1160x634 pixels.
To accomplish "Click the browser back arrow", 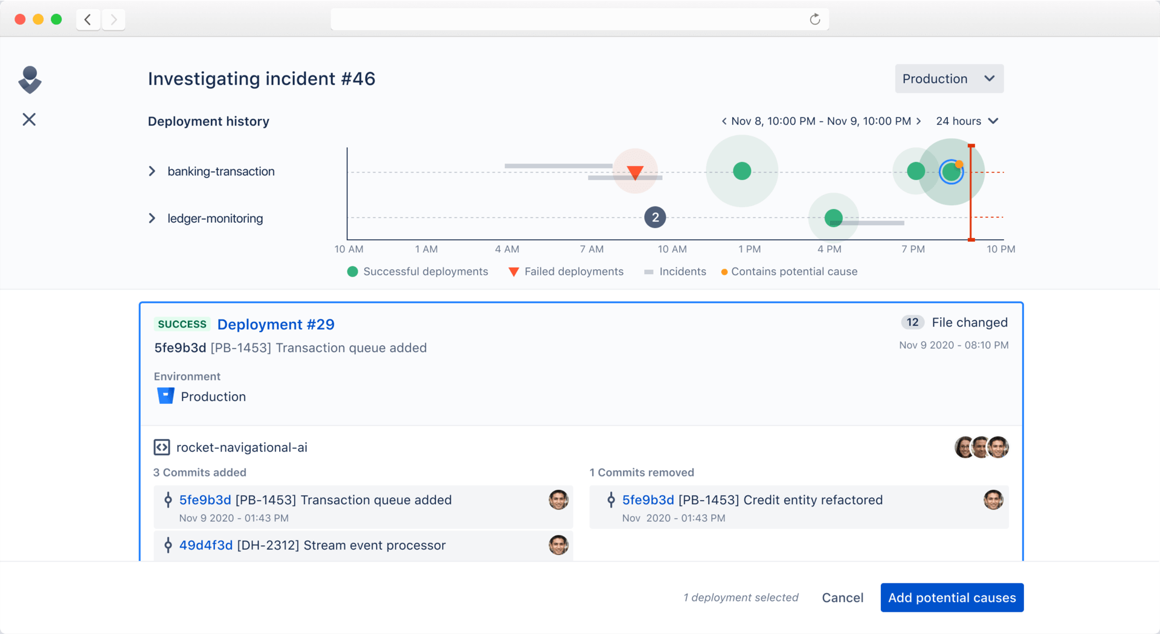I will (x=88, y=19).
